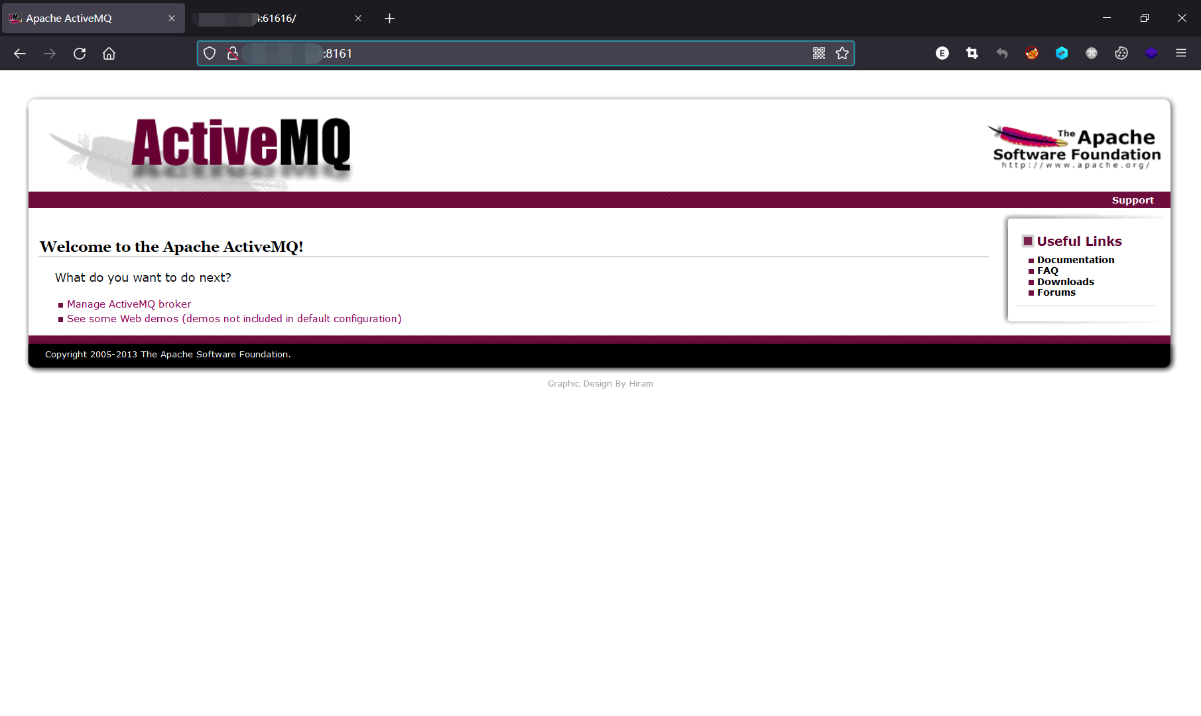Click The Apache Software Foundation footer link
1201x716 pixels.
click(214, 355)
